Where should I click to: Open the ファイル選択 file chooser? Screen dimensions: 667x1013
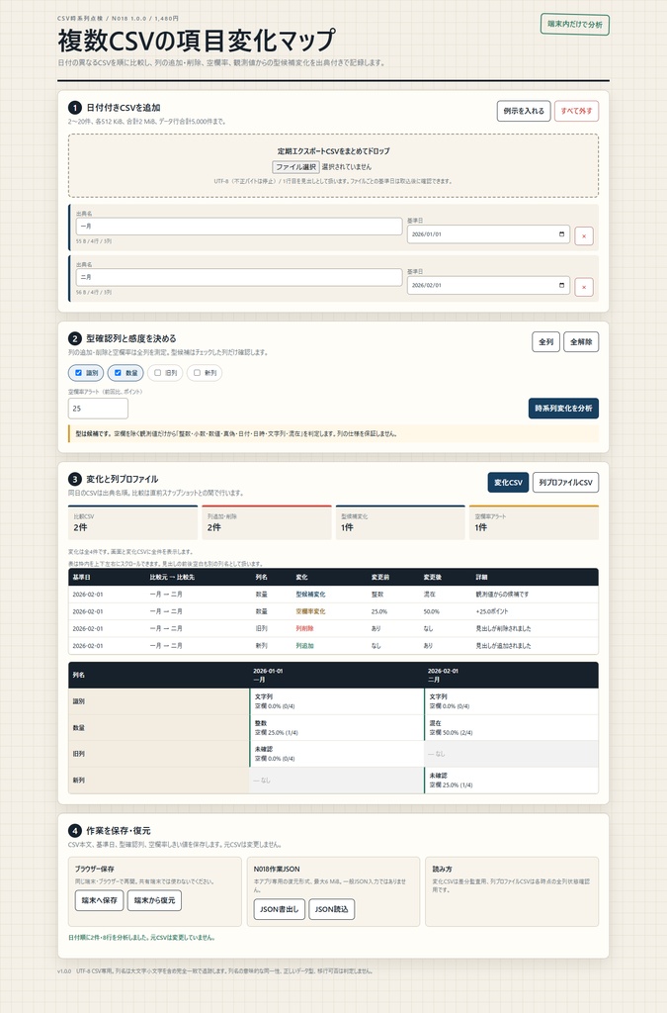(296, 166)
